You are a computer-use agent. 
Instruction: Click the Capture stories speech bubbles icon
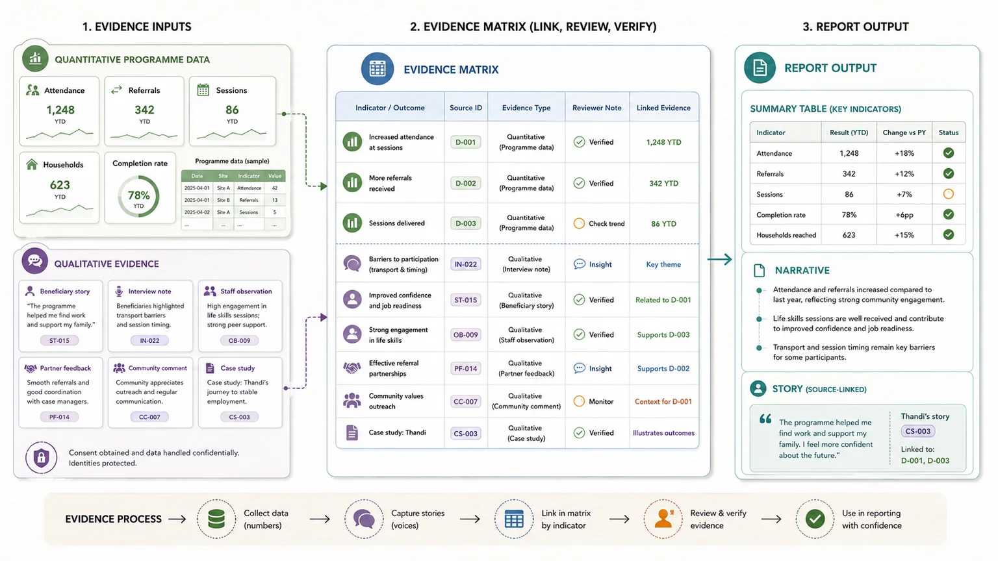[x=364, y=519]
